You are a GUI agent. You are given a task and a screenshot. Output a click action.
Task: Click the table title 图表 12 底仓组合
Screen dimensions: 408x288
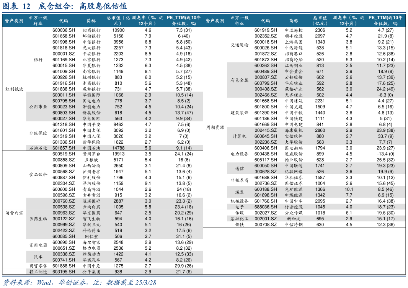coord(65,6)
